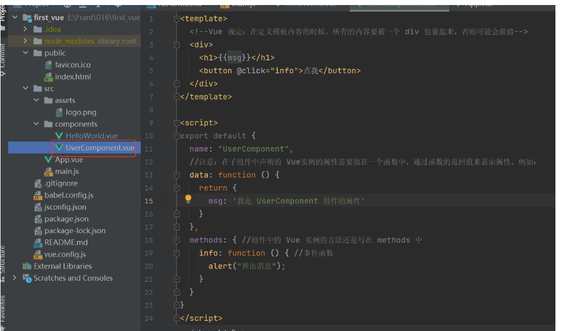
Task: Click the index.html file icon
Action: (48, 77)
